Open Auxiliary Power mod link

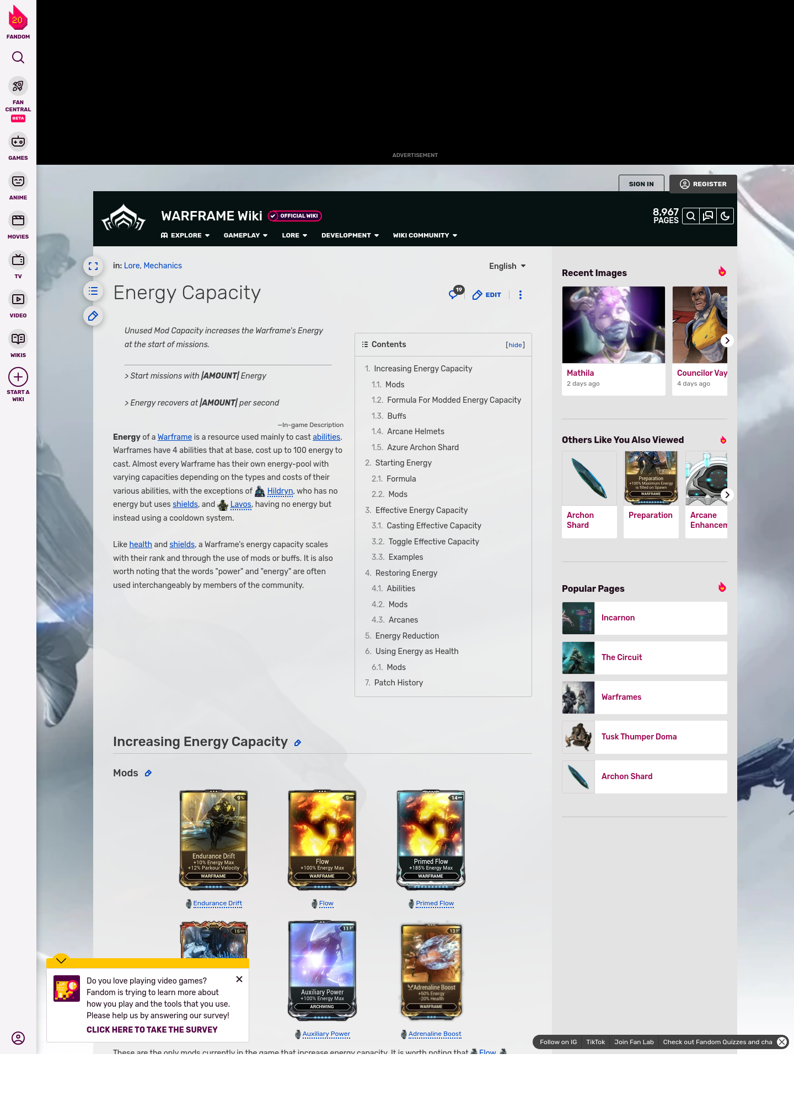[326, 1034]
